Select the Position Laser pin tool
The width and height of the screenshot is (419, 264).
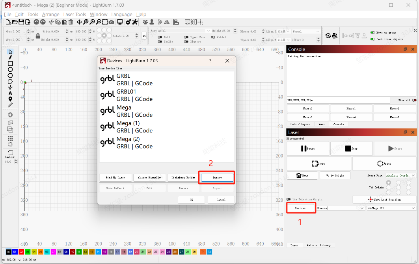(10, 99)
